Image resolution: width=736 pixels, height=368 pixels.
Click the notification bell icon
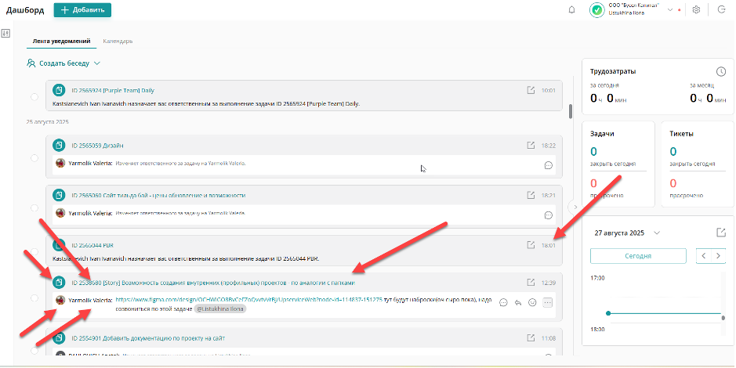tap(571, 10)
